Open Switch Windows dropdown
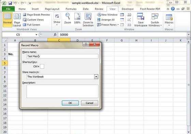The image size is (191, 134). point(155,20)
